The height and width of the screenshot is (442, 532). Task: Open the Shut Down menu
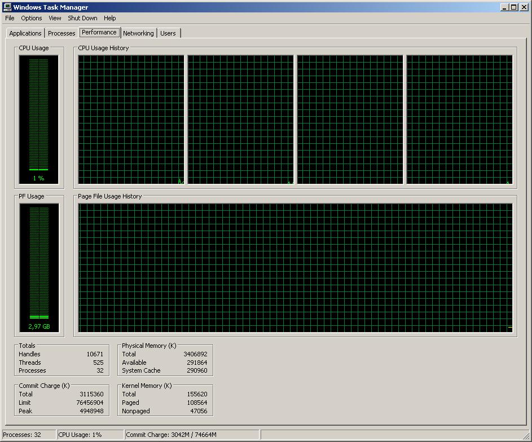pos(82,18)
